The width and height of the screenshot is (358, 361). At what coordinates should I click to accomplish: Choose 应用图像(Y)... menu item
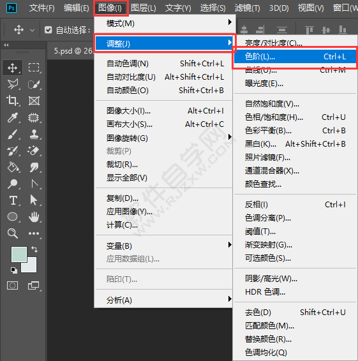tap(165, 211)
